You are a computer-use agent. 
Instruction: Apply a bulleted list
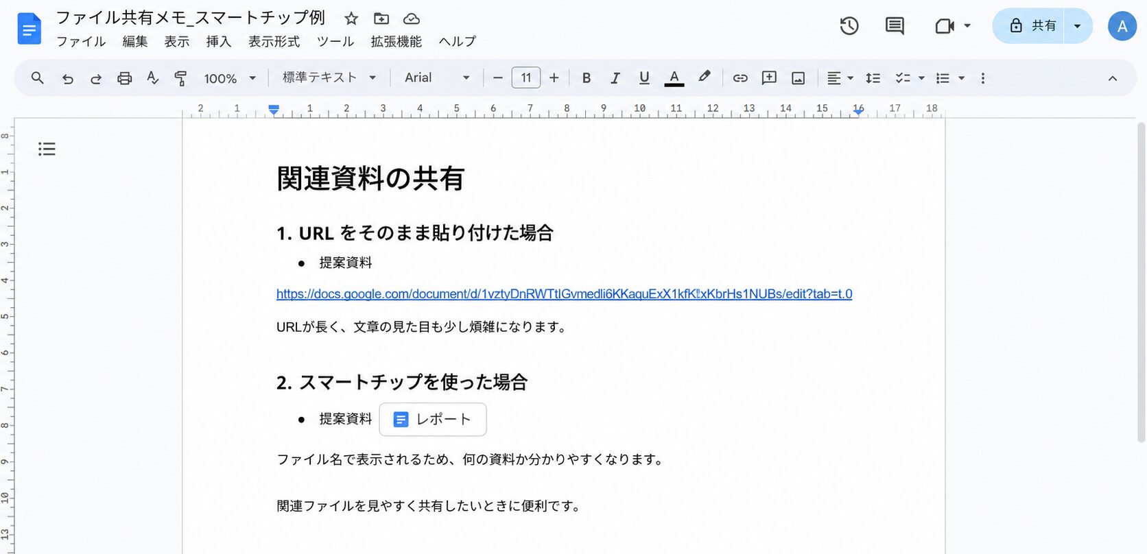[x=943, y=78]
